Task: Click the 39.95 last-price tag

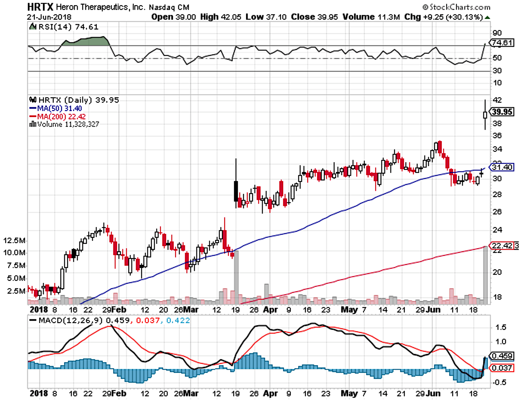Action: click(x=502, y=112)
